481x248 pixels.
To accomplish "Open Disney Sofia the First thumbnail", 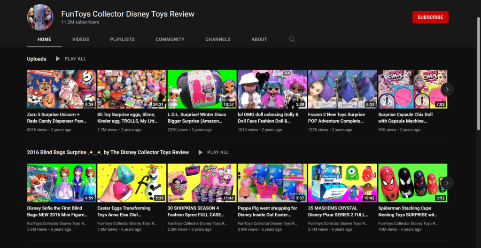I will [62, 183].
